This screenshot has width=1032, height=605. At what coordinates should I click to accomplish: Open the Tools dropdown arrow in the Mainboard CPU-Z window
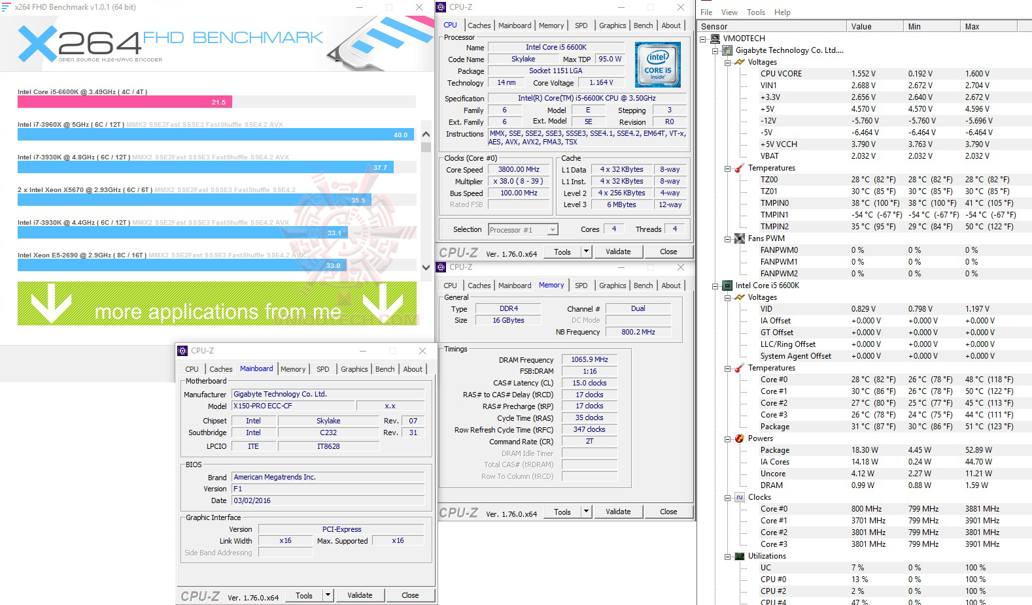point(328,595)
